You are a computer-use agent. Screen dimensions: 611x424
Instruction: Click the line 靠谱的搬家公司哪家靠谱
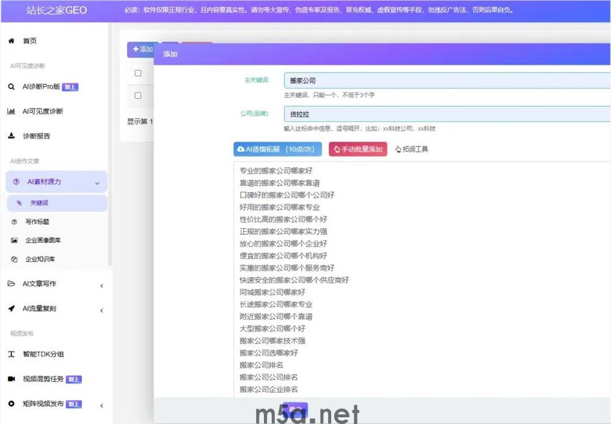(279, 183)
